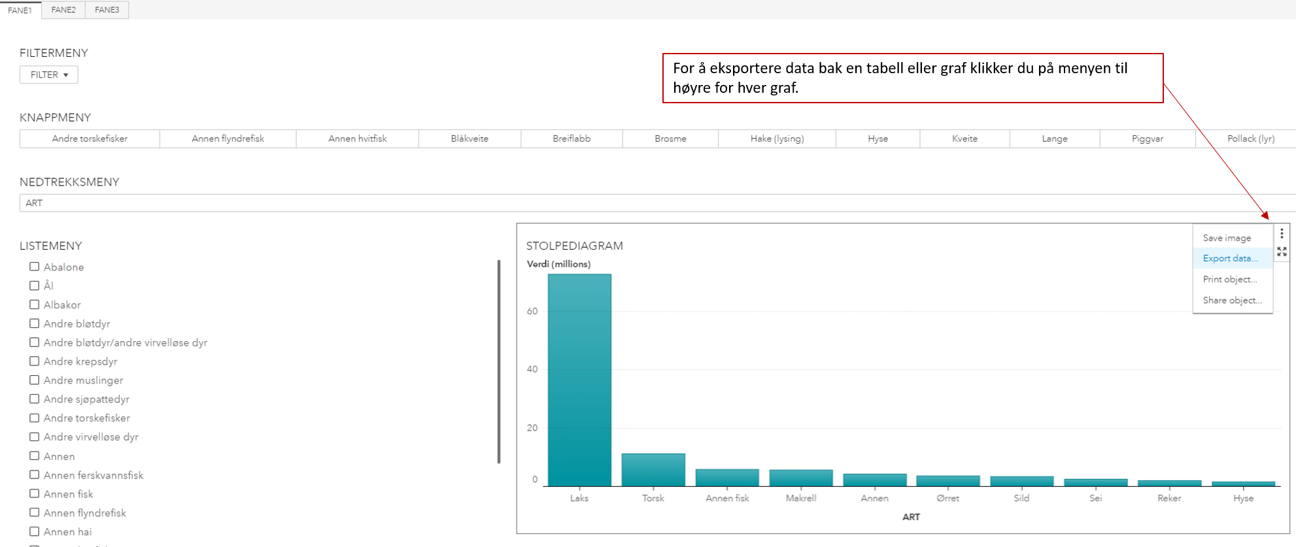
Task: Select Save image in the context menu
Action: pyautogui.click(x=1227, y=238)
